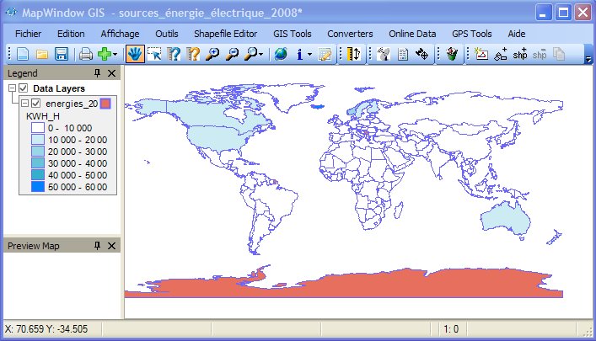Close the Preview Map panel
Image resolution: width=596 pixels, height=341 pixels.
pyautogui.click(x=112, y=245)
